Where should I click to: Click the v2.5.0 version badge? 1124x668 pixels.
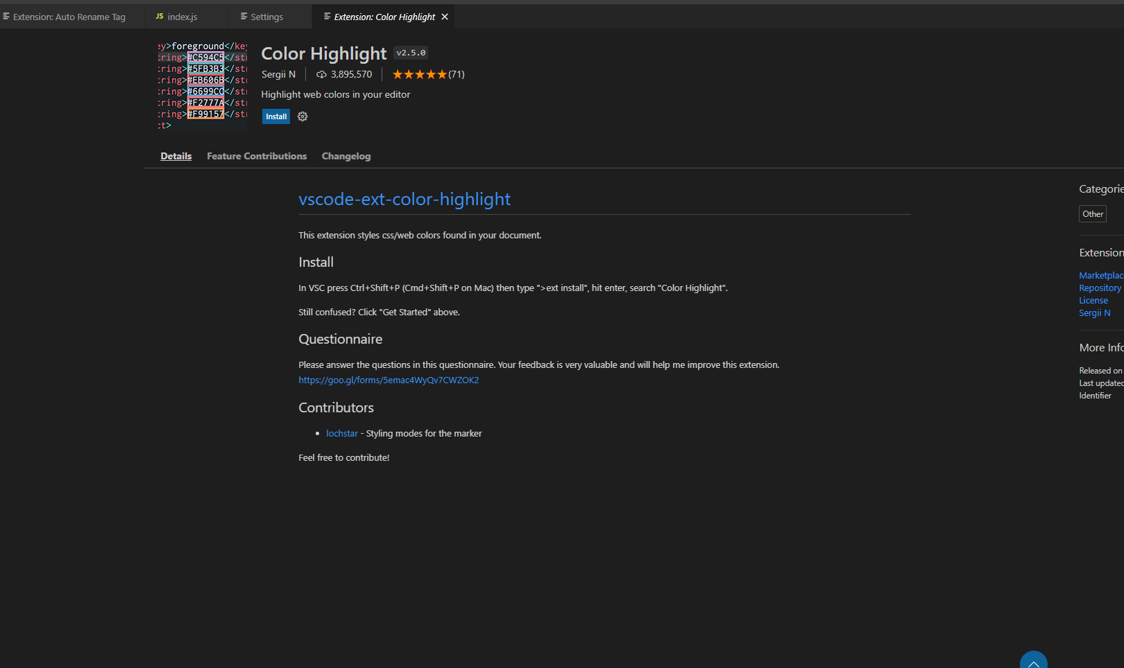[x=411, y=53]
